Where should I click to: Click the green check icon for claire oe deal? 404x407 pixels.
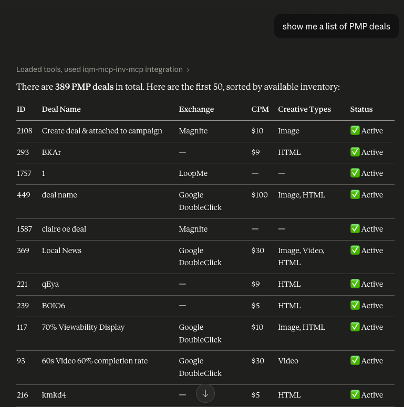pyautogui.click(x=355, y=228)
